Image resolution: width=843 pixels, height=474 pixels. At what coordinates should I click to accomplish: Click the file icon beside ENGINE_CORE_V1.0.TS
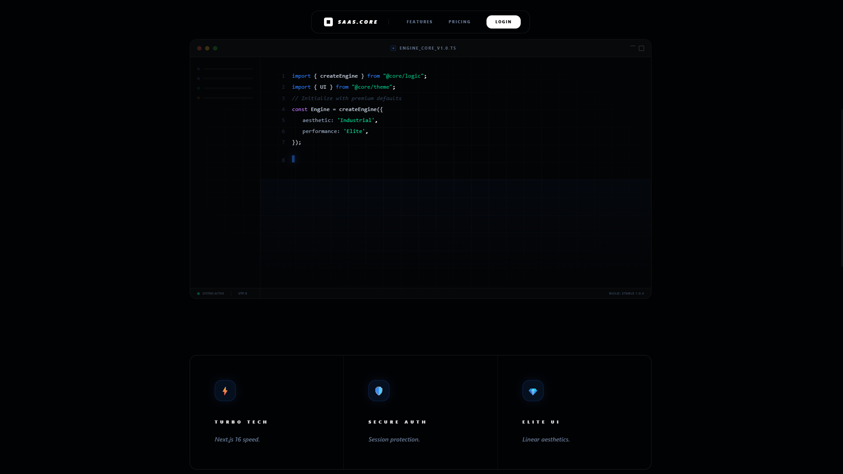pos(393,48)
